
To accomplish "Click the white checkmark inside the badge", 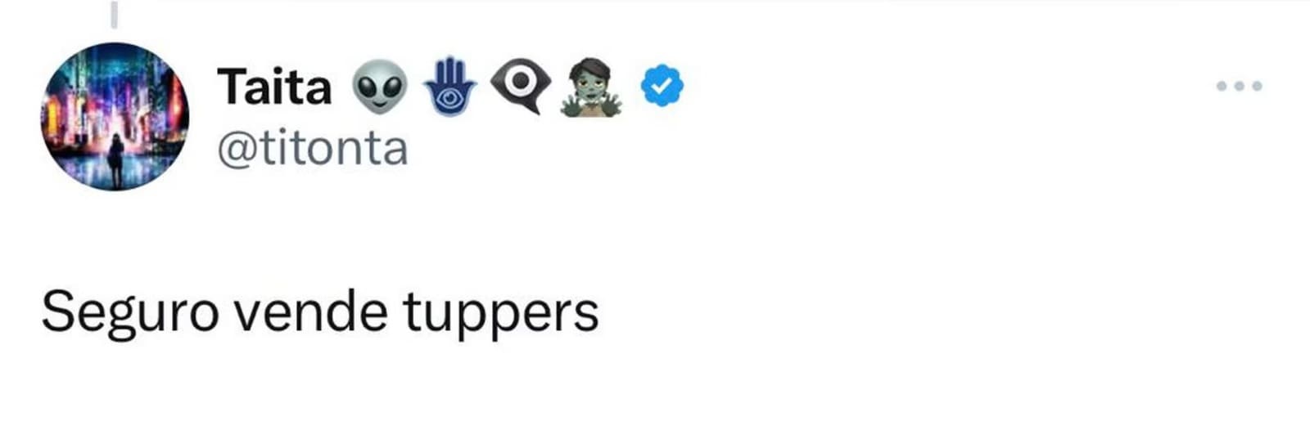I will point(662,86).
